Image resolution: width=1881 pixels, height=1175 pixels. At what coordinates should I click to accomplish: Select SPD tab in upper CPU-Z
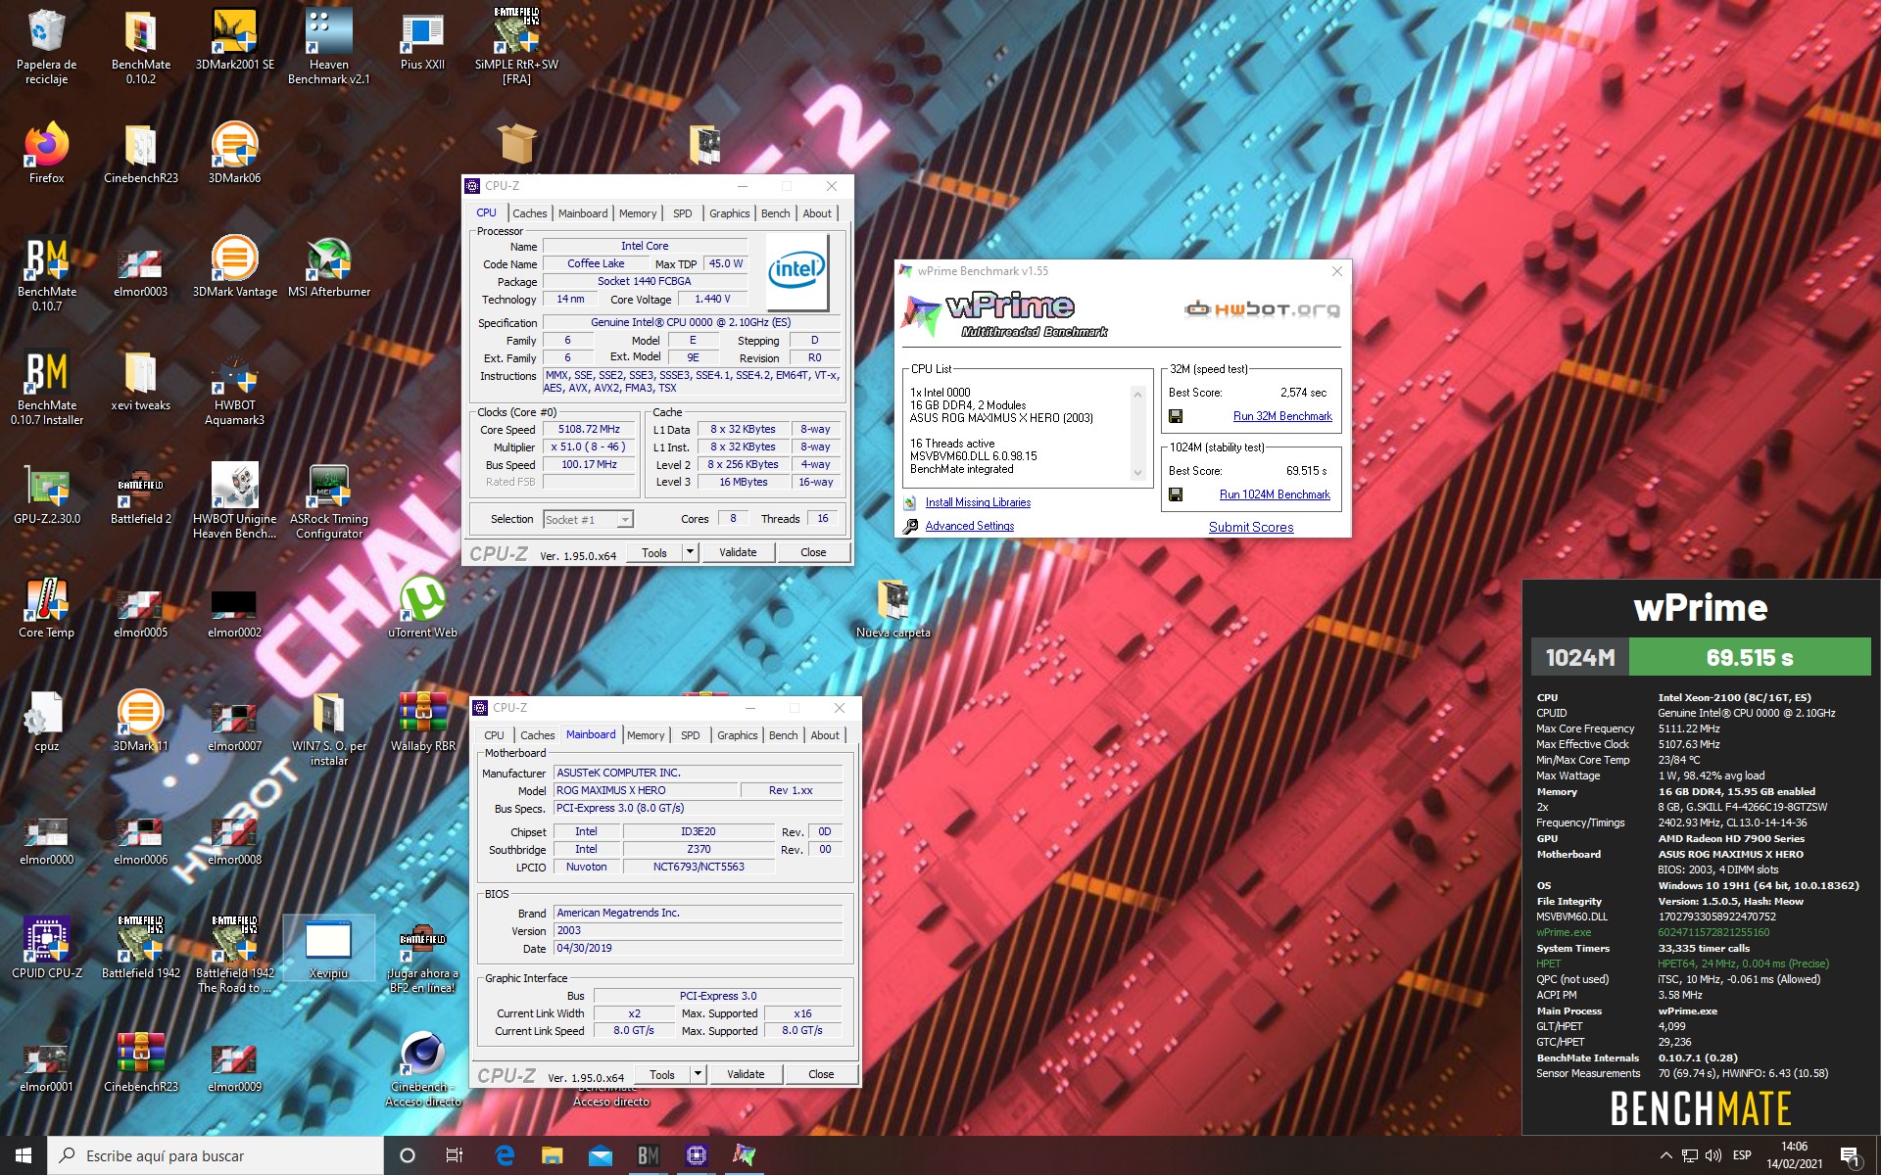click(x=683, y=213)
